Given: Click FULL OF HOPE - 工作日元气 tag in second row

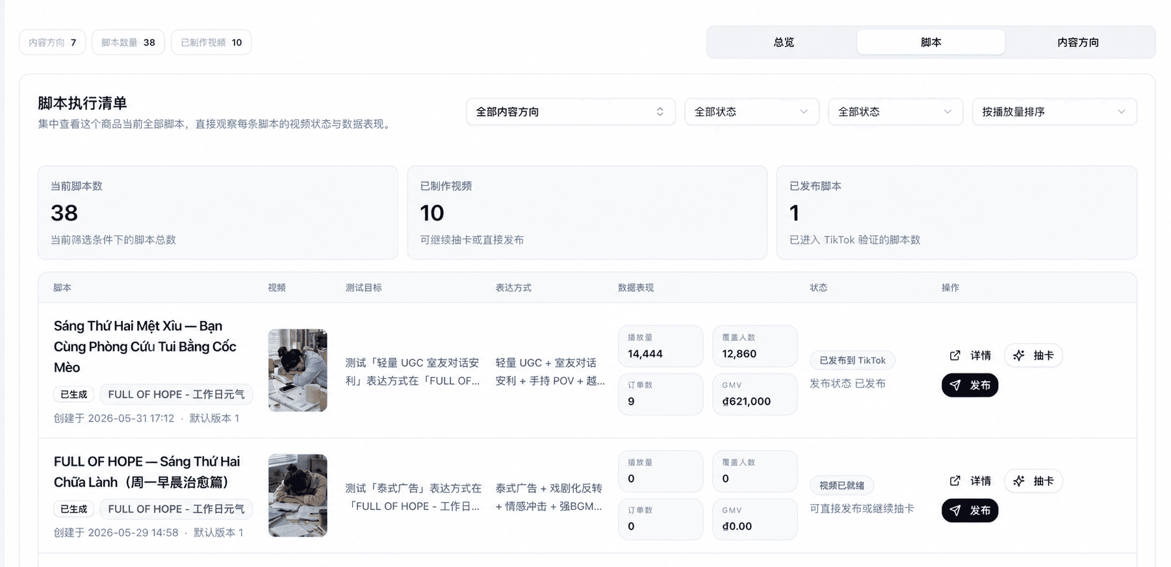Looking at the screenshot, I should (176, 509).
